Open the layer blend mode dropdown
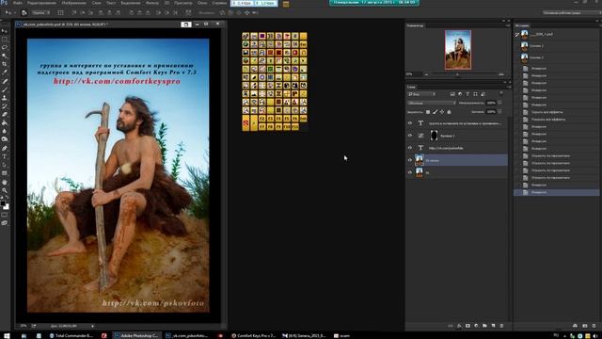 click(x=432, y=103)
